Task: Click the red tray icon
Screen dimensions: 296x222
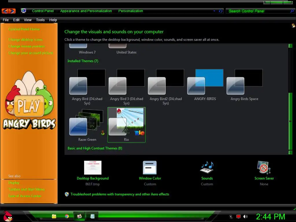Action: point(238,217)
